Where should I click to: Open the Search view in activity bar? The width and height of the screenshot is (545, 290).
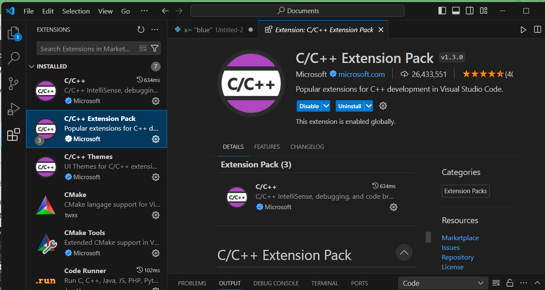(14, 58)
